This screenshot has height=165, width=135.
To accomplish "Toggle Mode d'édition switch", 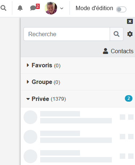I will click(x=121, y=9).
